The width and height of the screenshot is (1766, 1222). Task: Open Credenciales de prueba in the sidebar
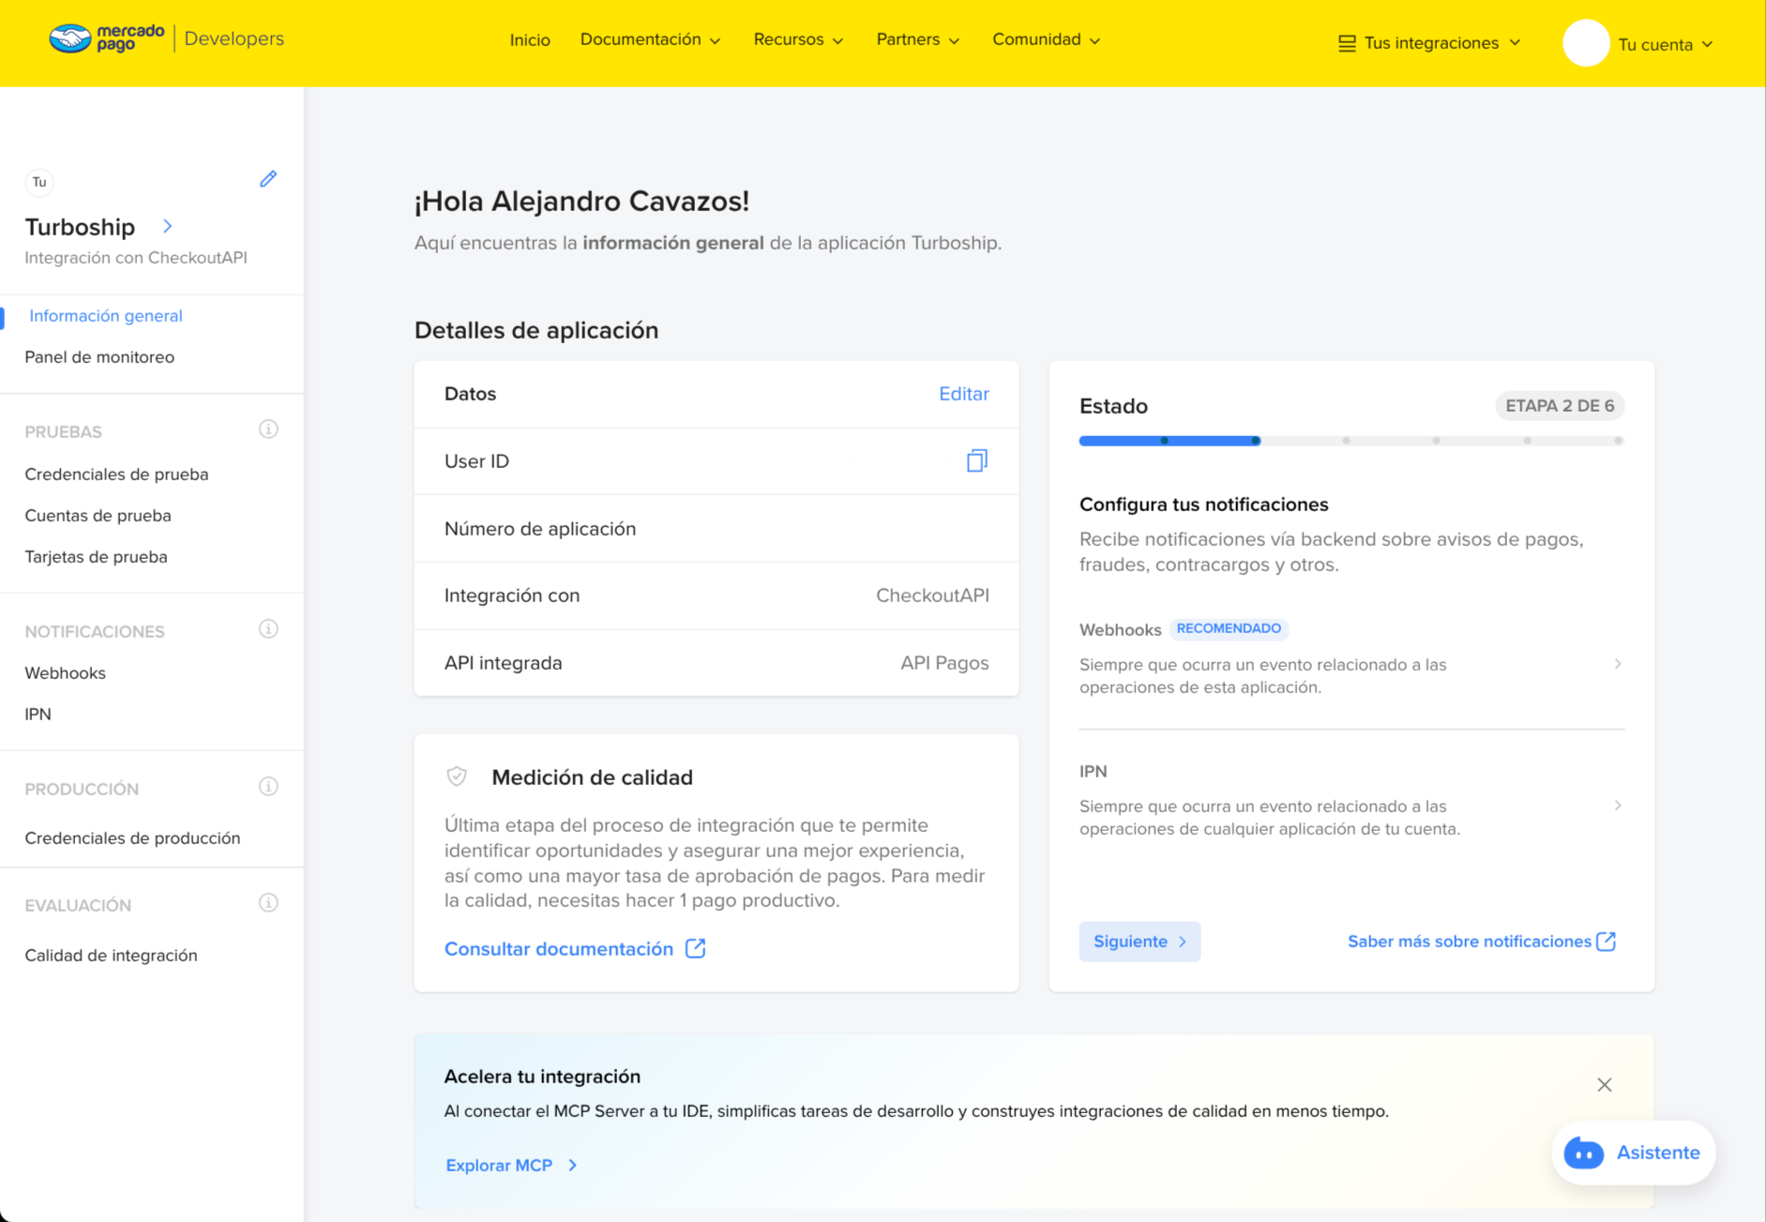click(116, 475)
